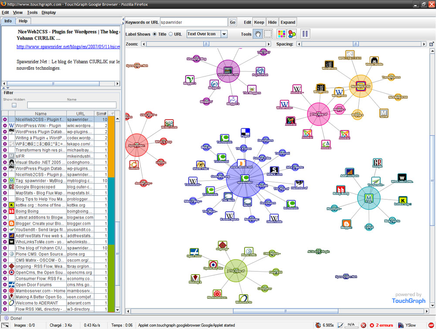Click the purple spawnrider.net hub node

[228, 71]
